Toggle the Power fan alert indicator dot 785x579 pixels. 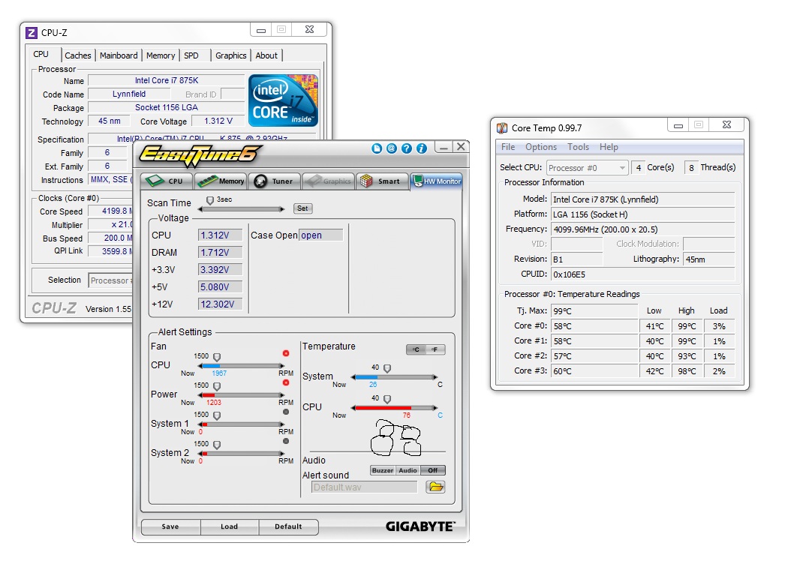[x=286, y=382]
